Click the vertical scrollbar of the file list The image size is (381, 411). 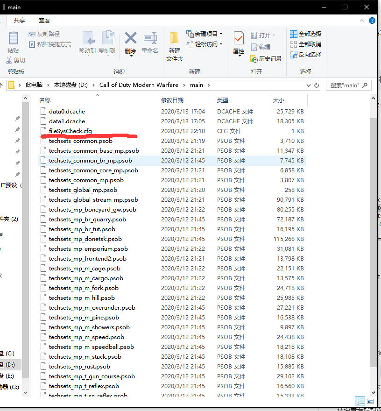click(373, 234)
